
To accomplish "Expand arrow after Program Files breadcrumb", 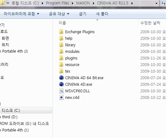I will [x=73, y=3].
